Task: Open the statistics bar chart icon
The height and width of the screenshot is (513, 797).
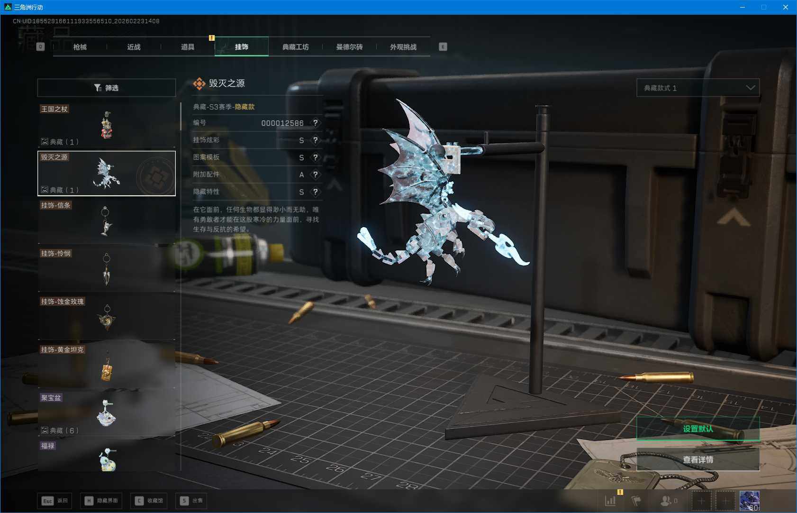Action: click(610, 501)
